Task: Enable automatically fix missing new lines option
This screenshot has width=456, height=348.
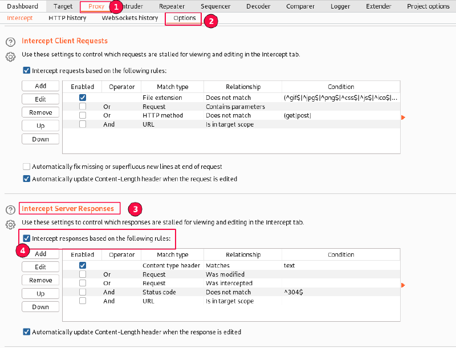Action: (26, 167)
